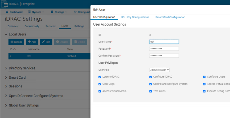Switch to the Settings tab
The height and width of the screenshot is (118, 230).
point(79,26)
